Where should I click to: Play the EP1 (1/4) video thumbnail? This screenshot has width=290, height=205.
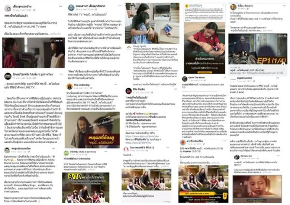point(258,49)
